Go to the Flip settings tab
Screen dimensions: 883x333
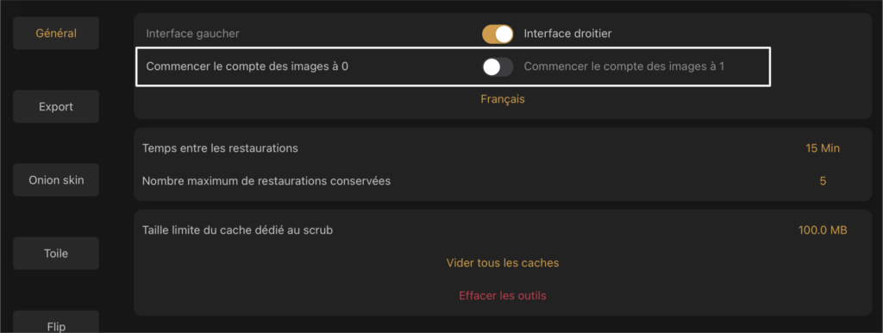(56, 324)
